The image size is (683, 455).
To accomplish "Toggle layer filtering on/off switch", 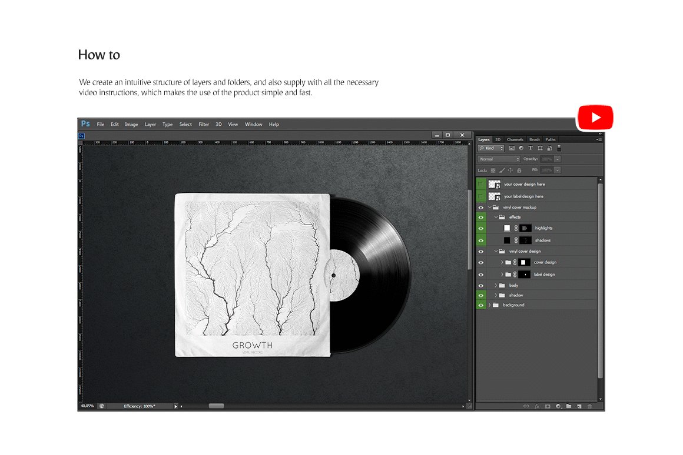I will pos(559,148).
